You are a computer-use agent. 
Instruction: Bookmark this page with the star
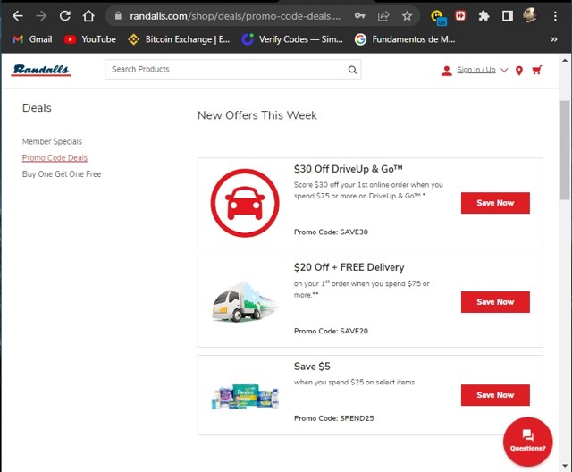coord(407,16)
